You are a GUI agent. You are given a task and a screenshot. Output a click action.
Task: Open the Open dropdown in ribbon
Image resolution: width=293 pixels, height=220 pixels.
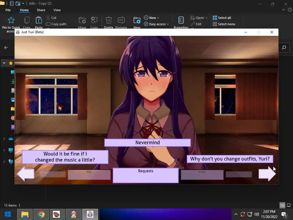click(199, 17)
